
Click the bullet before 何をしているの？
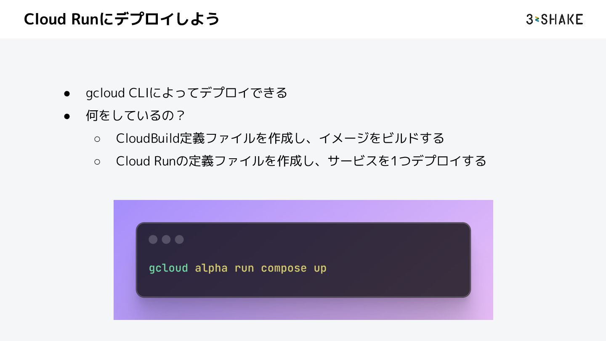pyautogui.click(x=66, y=116)
